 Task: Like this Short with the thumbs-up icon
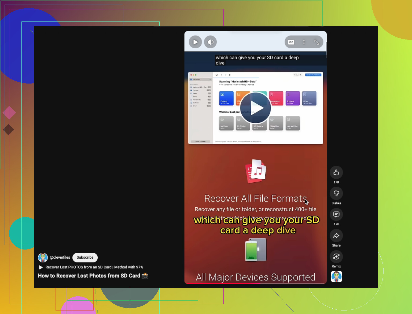click(336, 172)
